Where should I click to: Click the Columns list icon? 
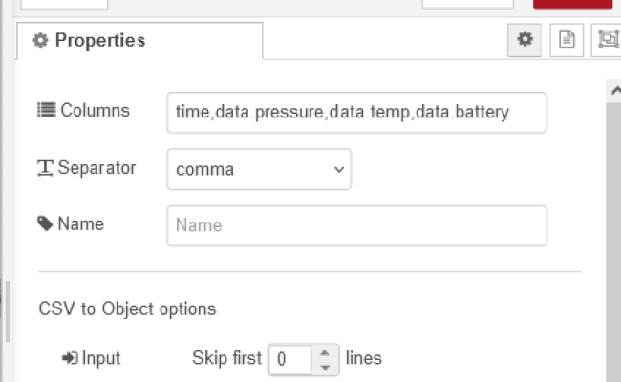pyautogui.click(x=46, y=110)
